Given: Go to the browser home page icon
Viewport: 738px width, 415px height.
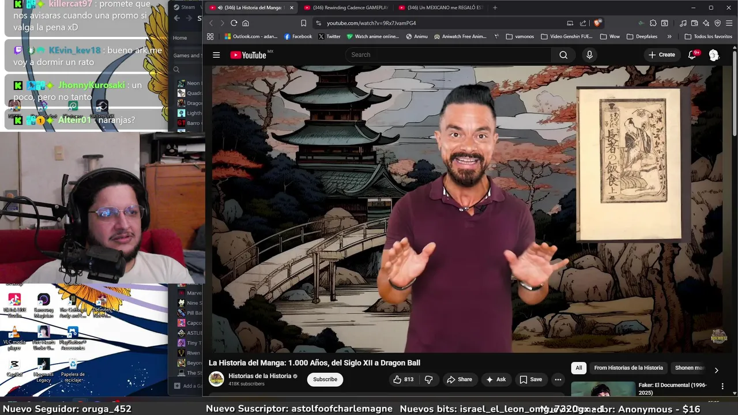Looking at the screenshot, I should click(246, 23).
